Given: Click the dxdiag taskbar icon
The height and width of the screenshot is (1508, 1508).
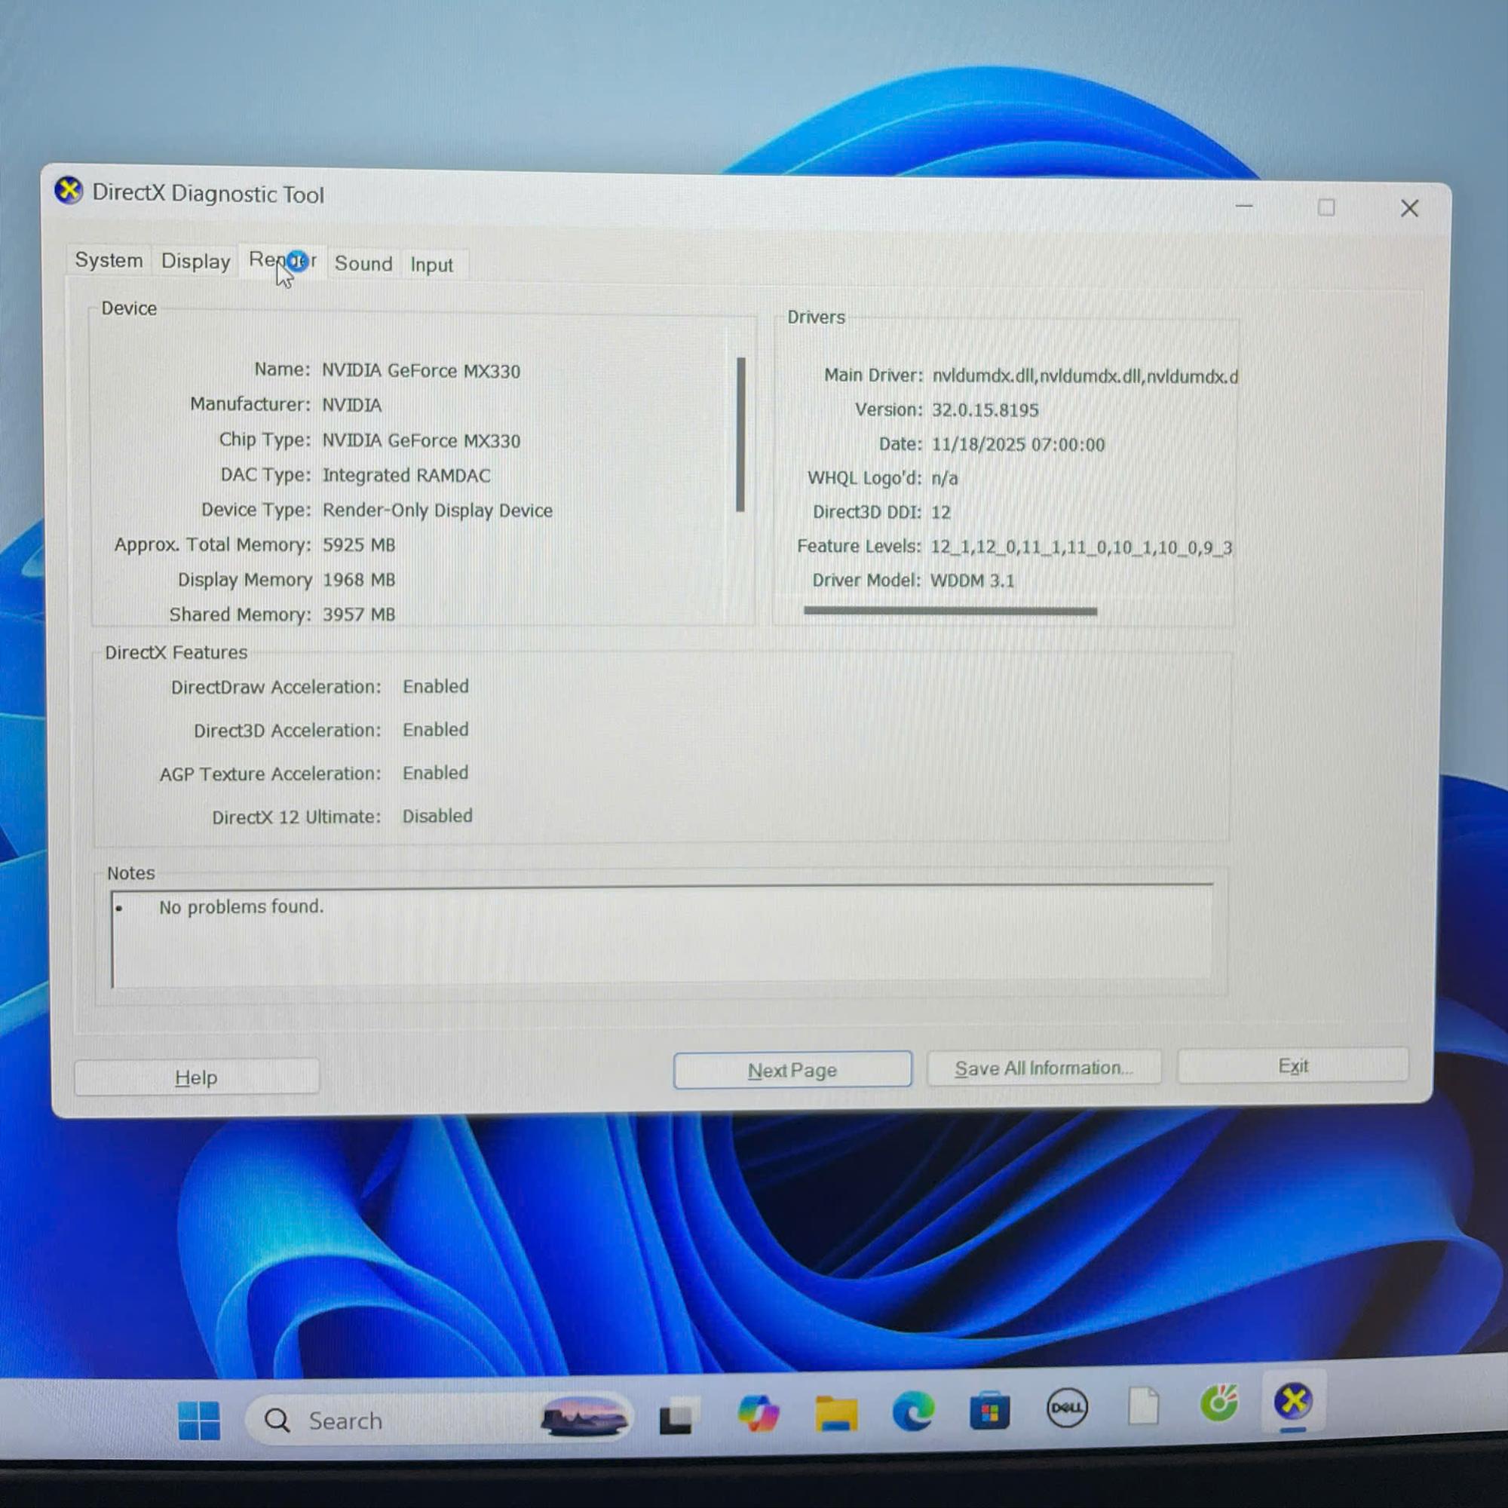Looking at the screenshot, I should (1293, 1401).
